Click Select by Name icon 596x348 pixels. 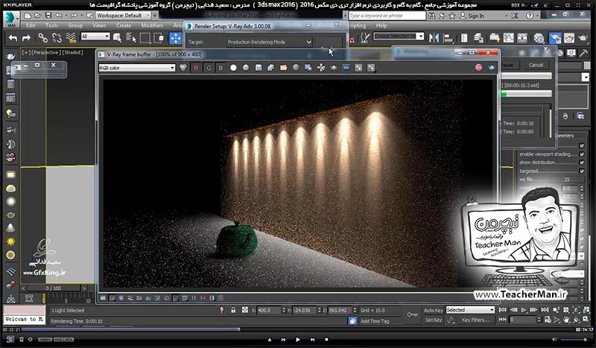[x=131, y=38]
